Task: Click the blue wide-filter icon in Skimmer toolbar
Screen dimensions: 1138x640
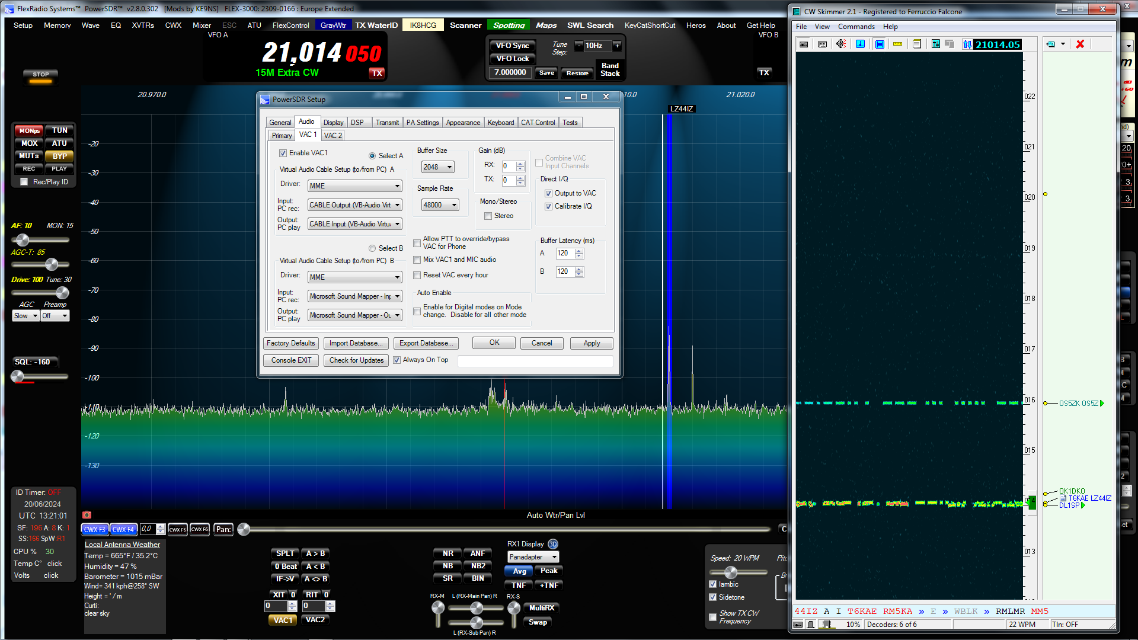Action: point(880,44)
